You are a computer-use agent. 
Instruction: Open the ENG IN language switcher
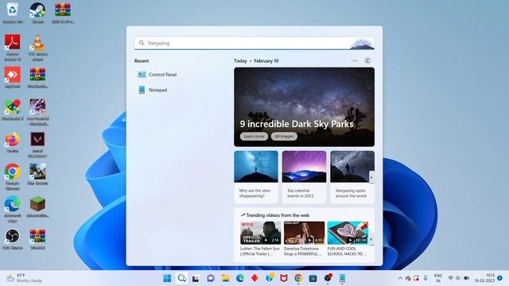438,278
